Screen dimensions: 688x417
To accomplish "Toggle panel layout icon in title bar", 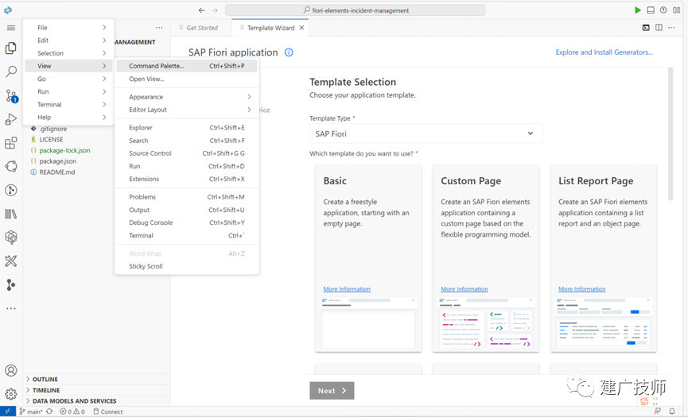I will point(651,10).
